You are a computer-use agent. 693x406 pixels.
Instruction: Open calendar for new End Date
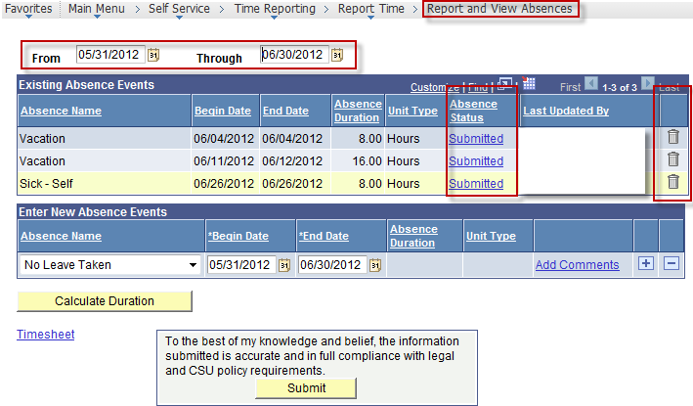tap(375, 265)
